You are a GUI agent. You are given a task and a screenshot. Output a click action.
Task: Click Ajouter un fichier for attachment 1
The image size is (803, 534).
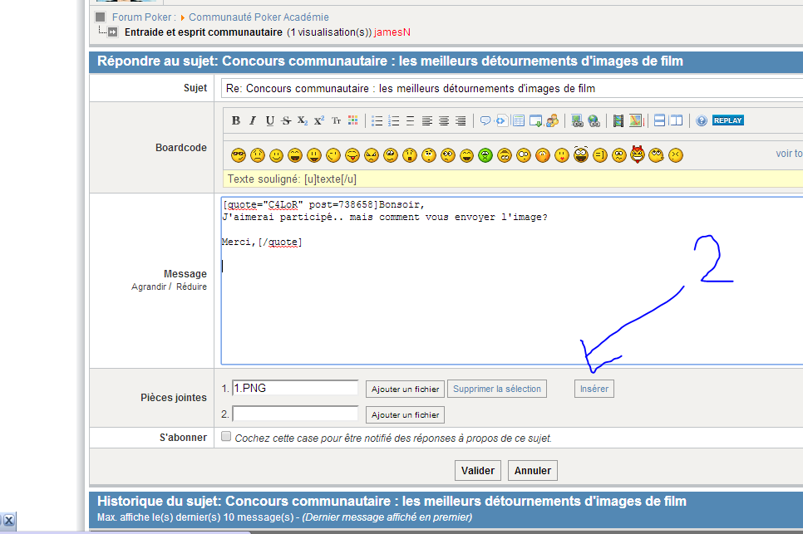[x=405, y=389]
